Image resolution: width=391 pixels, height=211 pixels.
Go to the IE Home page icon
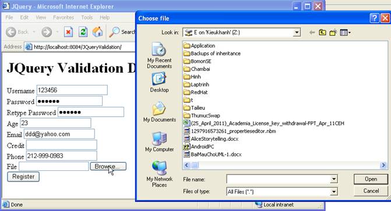pos(97,32)
